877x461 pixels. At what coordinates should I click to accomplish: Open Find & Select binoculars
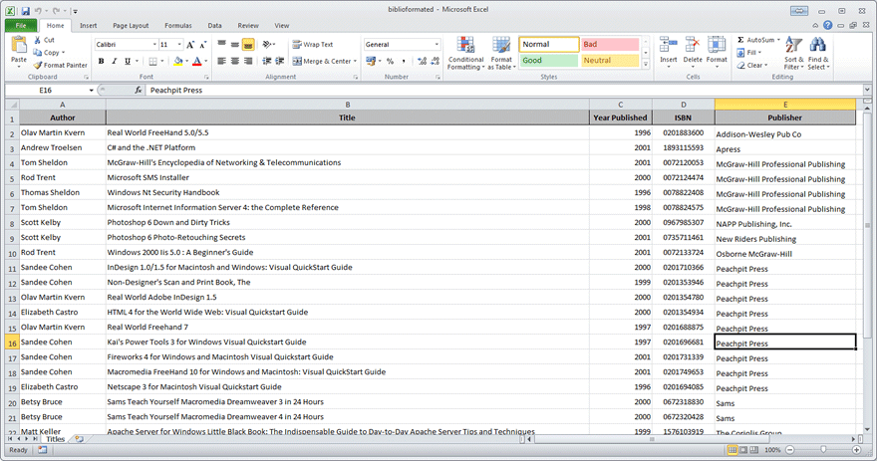[818, 53]
